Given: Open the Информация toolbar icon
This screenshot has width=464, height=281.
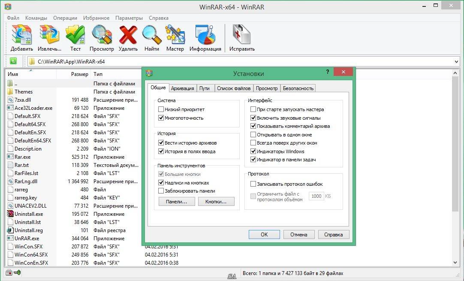Looking at the screenshot, I should 205,35.
